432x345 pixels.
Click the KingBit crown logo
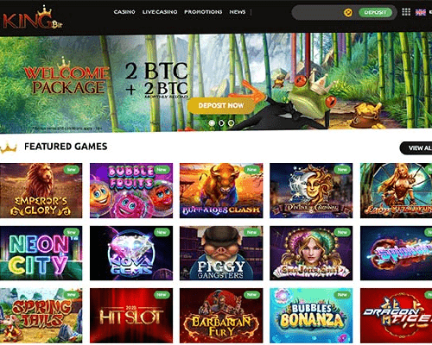pos(32,18)
